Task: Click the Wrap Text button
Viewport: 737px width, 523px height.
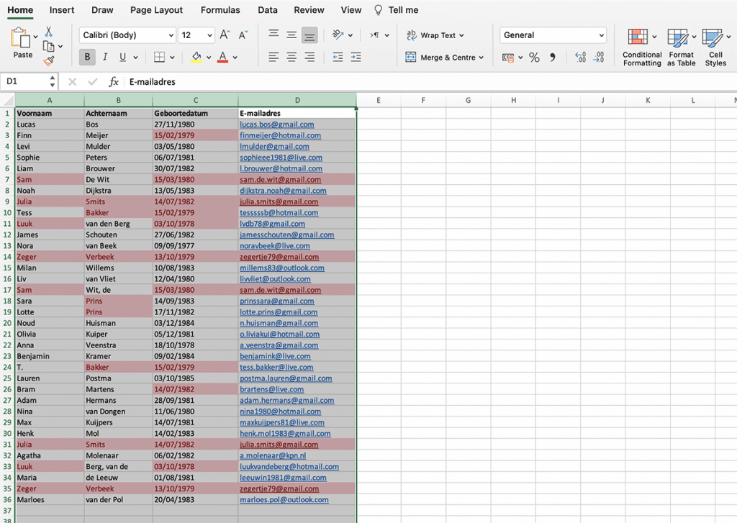Action: 435,35
